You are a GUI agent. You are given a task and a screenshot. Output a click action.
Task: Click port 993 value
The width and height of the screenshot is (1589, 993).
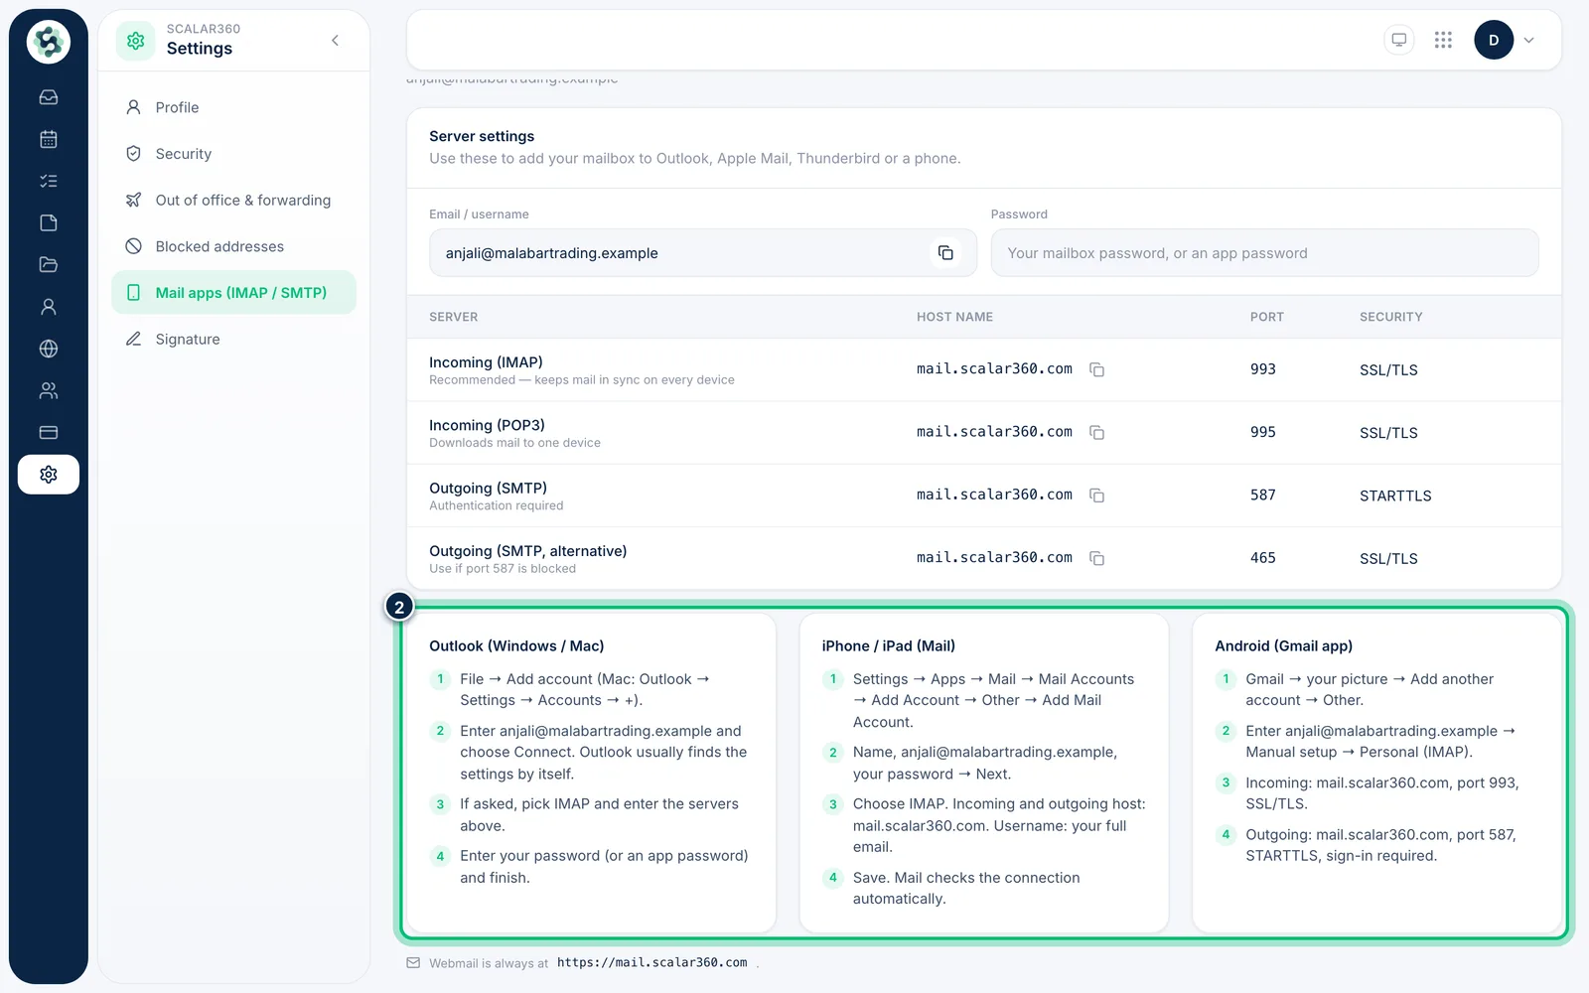tap(1262, 369)
